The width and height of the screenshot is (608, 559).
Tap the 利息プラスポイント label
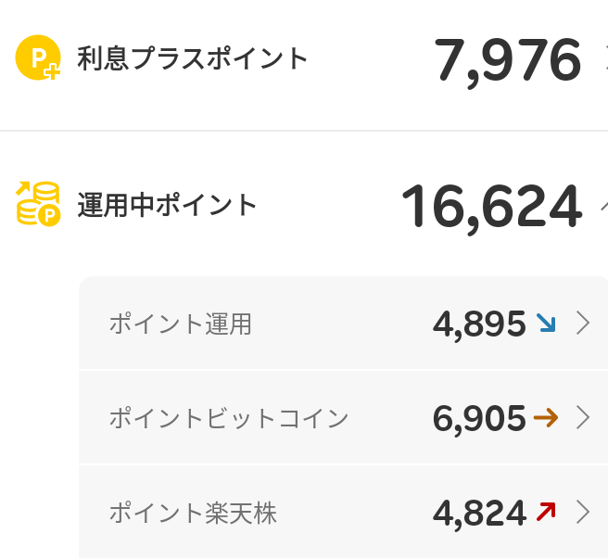coord(192,58)
